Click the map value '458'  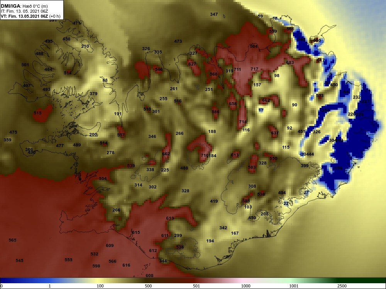click(x=66, y=39)
